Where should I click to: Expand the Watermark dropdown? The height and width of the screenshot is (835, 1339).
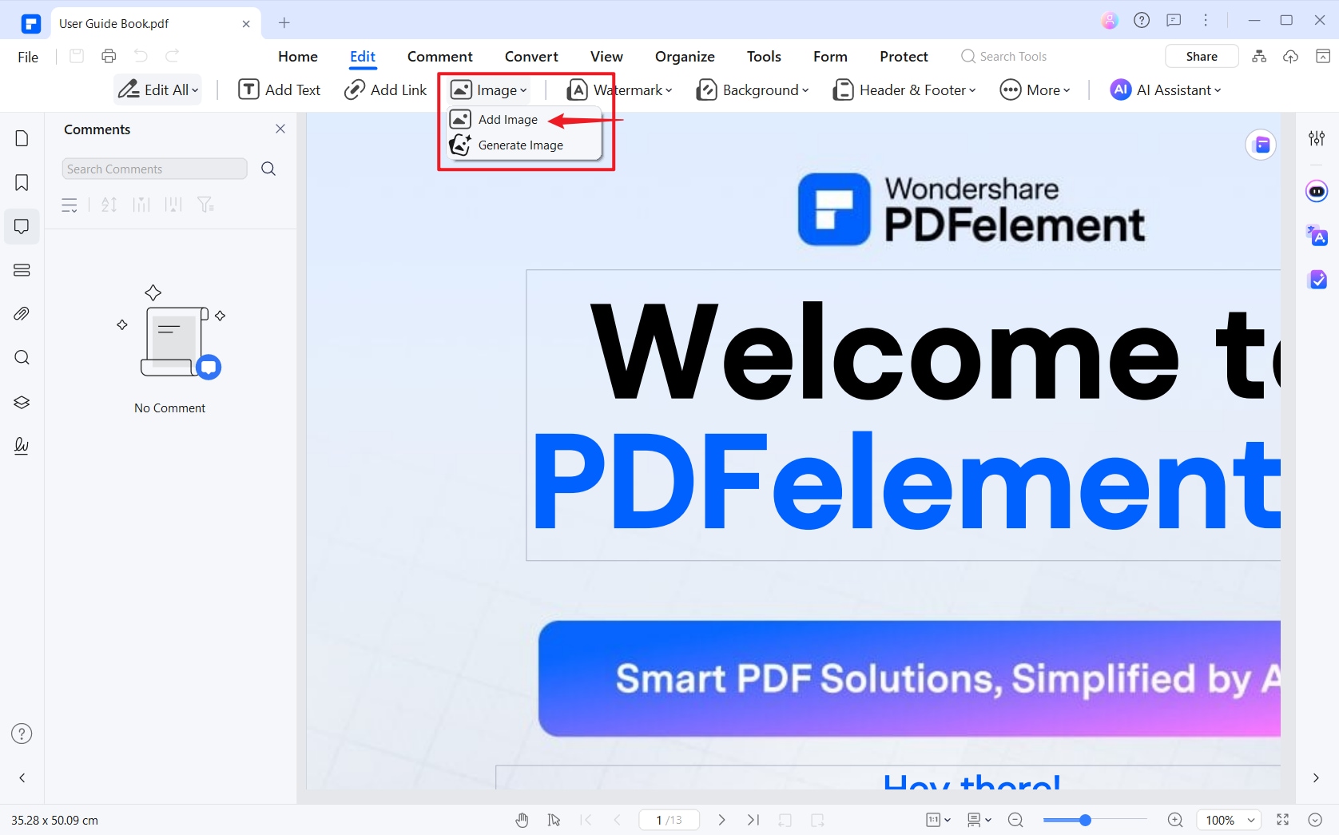(x=620, y=89)
